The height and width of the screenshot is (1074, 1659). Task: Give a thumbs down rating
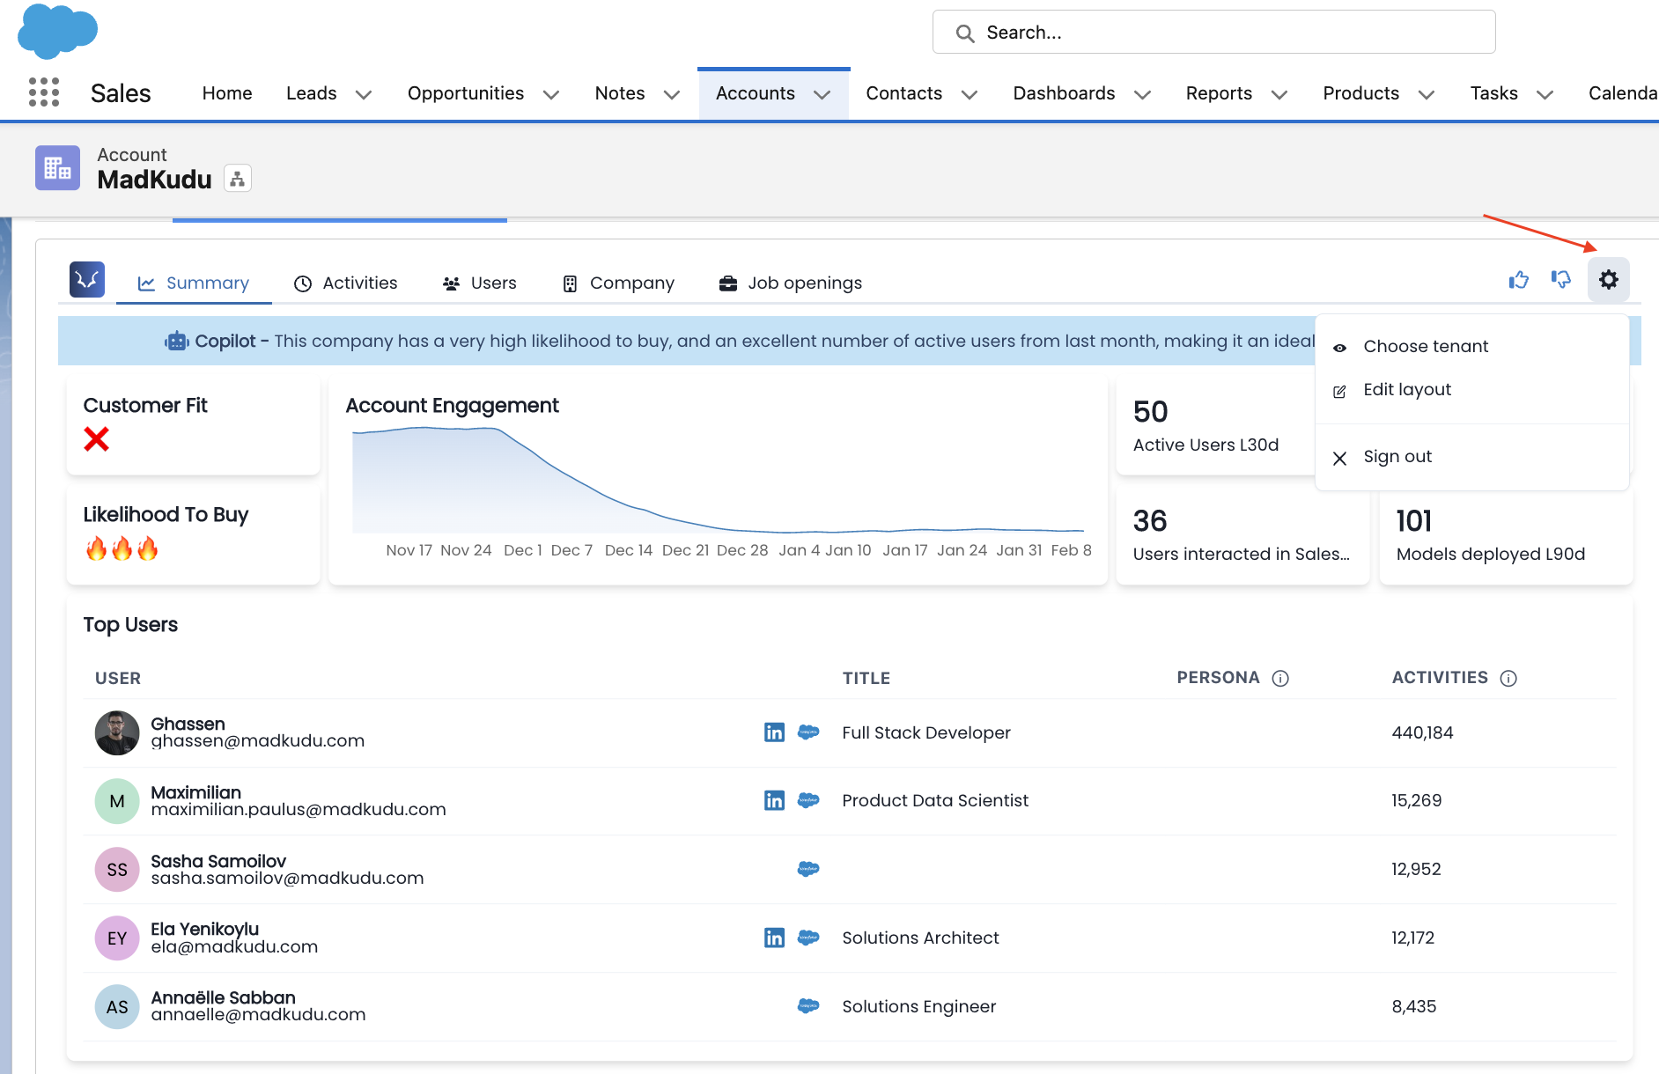tap(1561, 280)
